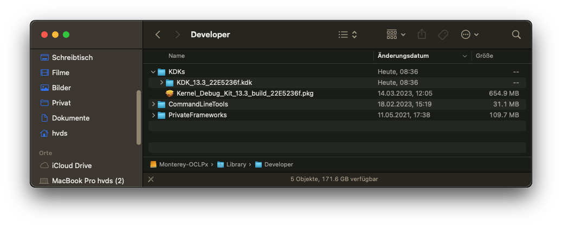Open the list view switcher
Image resolution: width=562 pixels, height=227 pixels.
347,35
